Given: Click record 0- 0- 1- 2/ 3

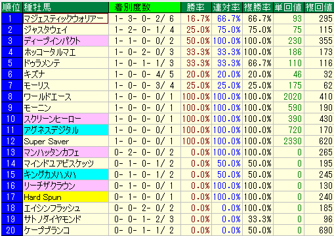Looking at the screenshot, I should [x=144, y=219].
